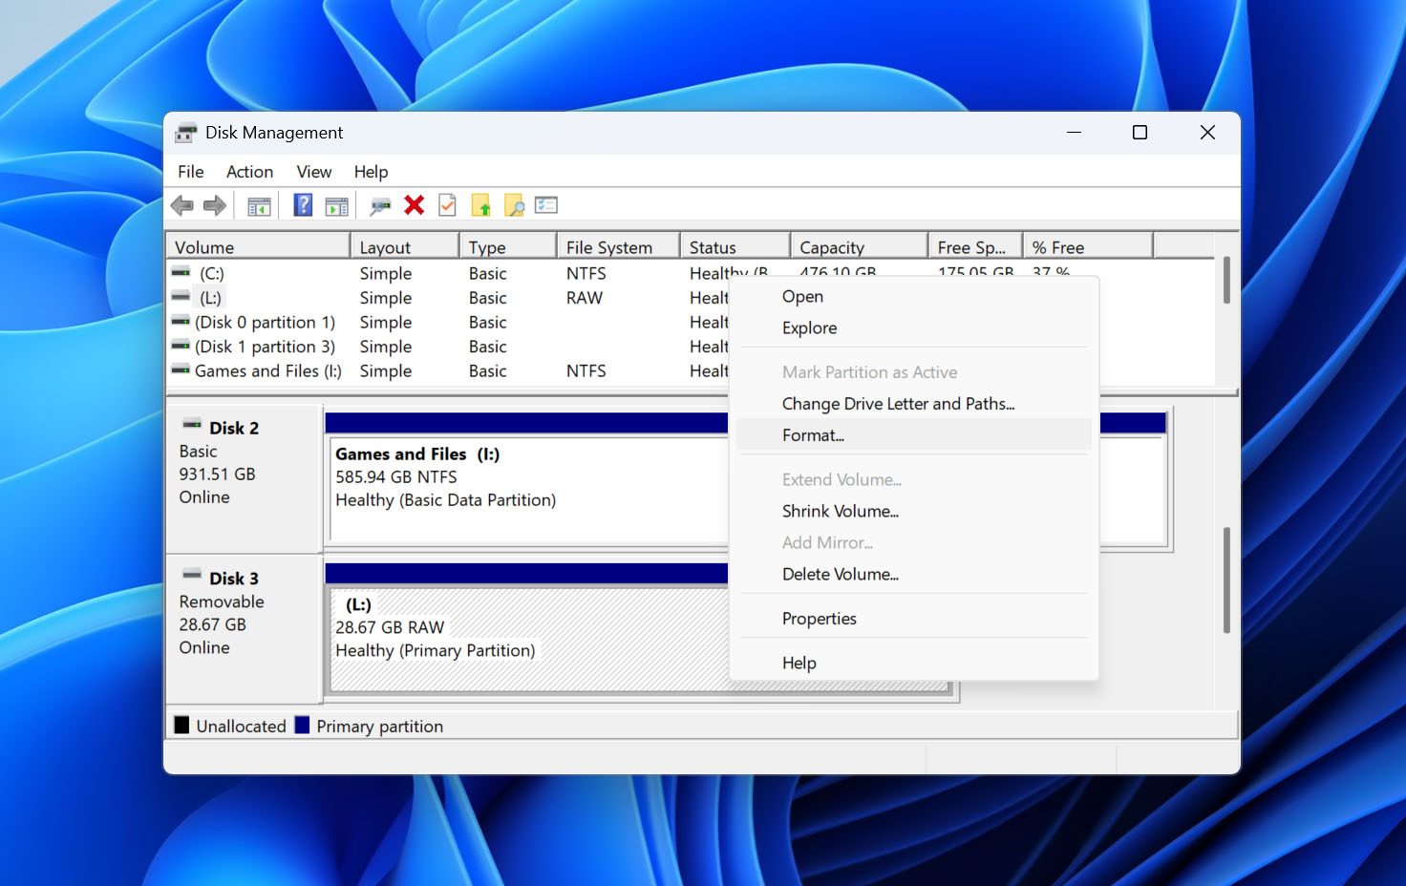Viewport: 1406px width, 886px height.
Task: Open the Action menu
Action: (x=249, y=172)
